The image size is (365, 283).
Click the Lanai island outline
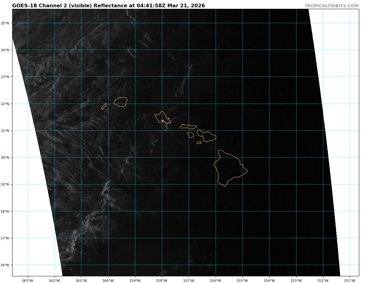[191, 135]
